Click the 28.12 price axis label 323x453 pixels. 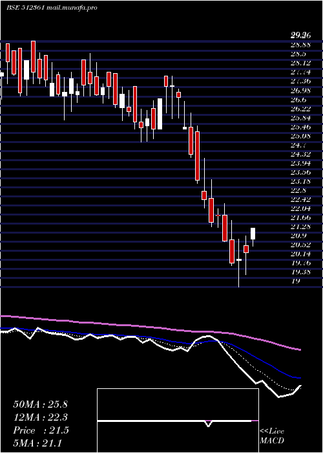coord(300,63)
